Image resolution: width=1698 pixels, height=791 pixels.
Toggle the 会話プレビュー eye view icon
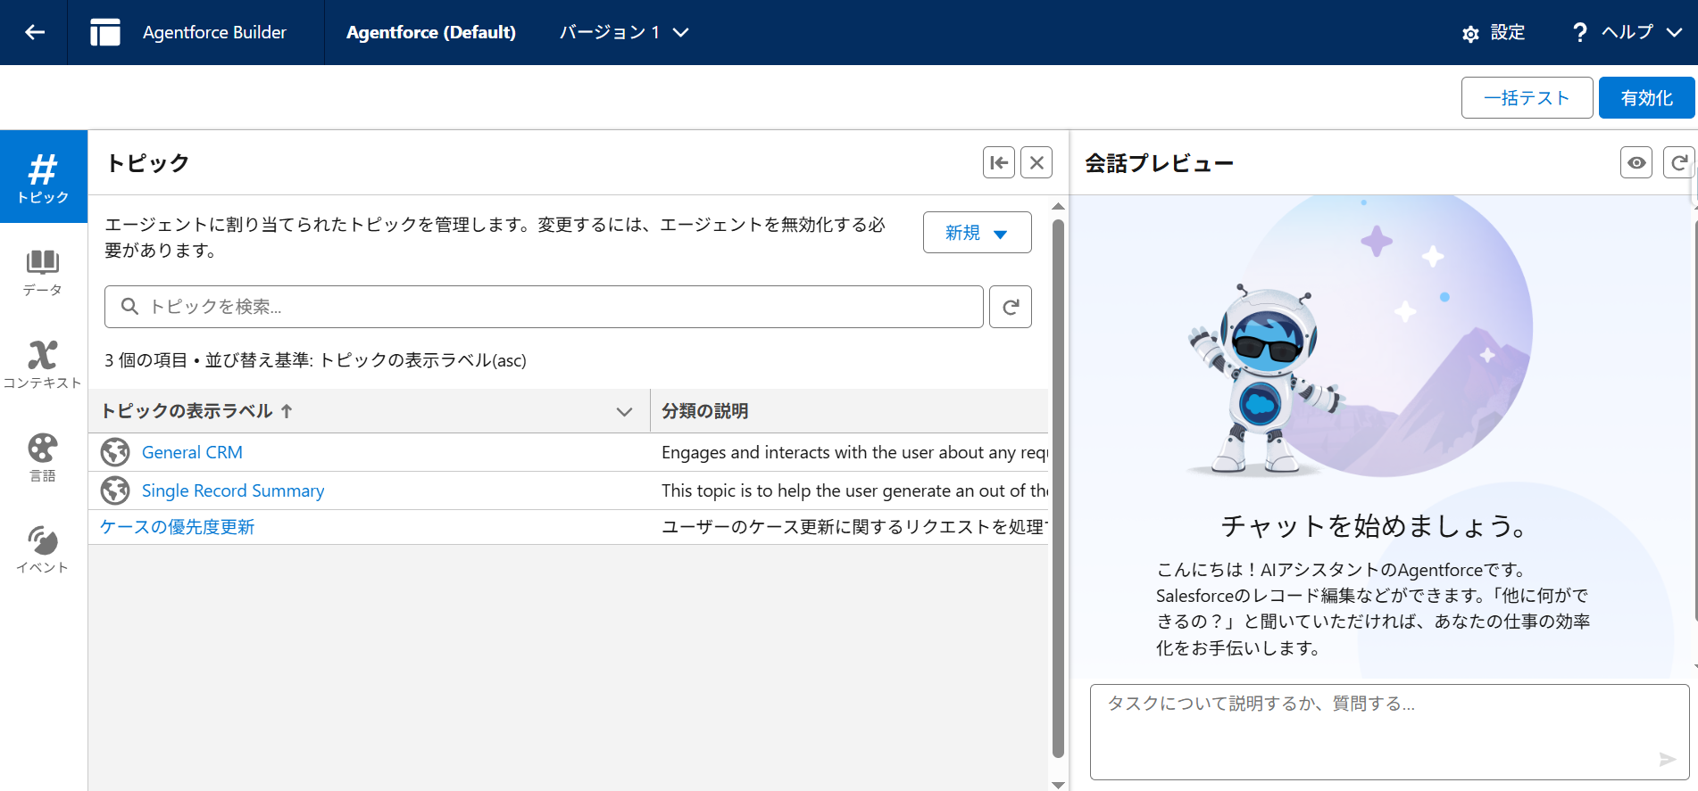click(1636, 162)
